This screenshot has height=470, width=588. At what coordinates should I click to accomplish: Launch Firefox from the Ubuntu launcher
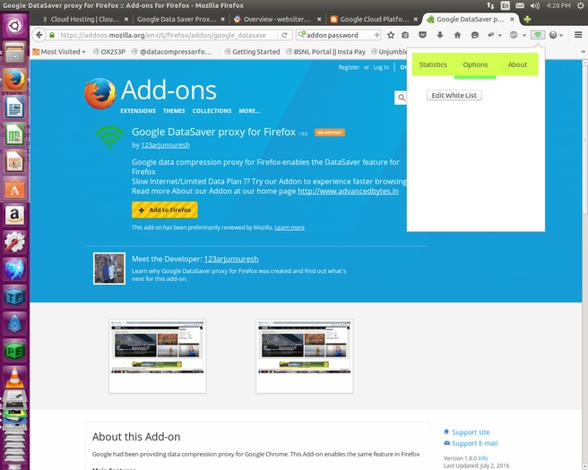(x=15, y=81)
